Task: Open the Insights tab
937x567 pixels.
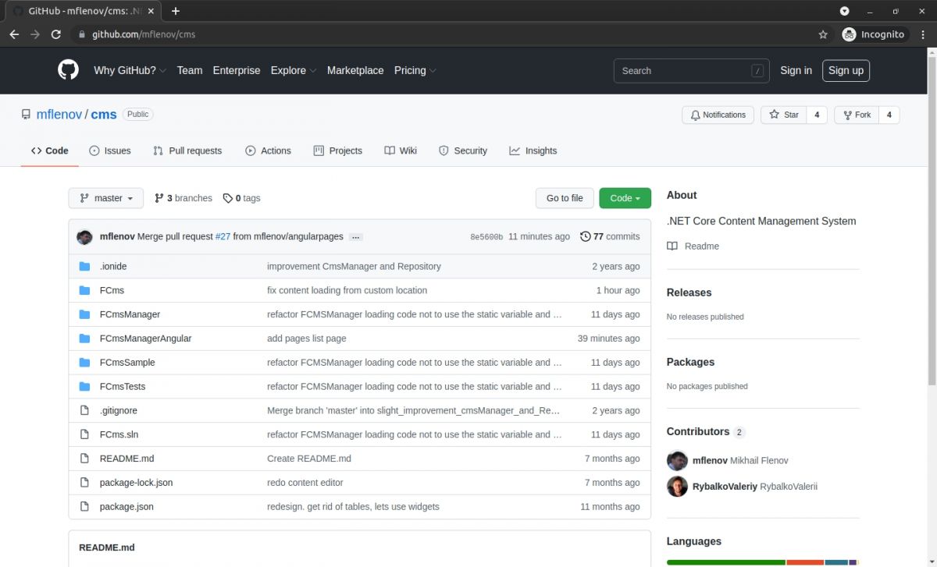Action: pyautogui.click(x=533, y=151)
